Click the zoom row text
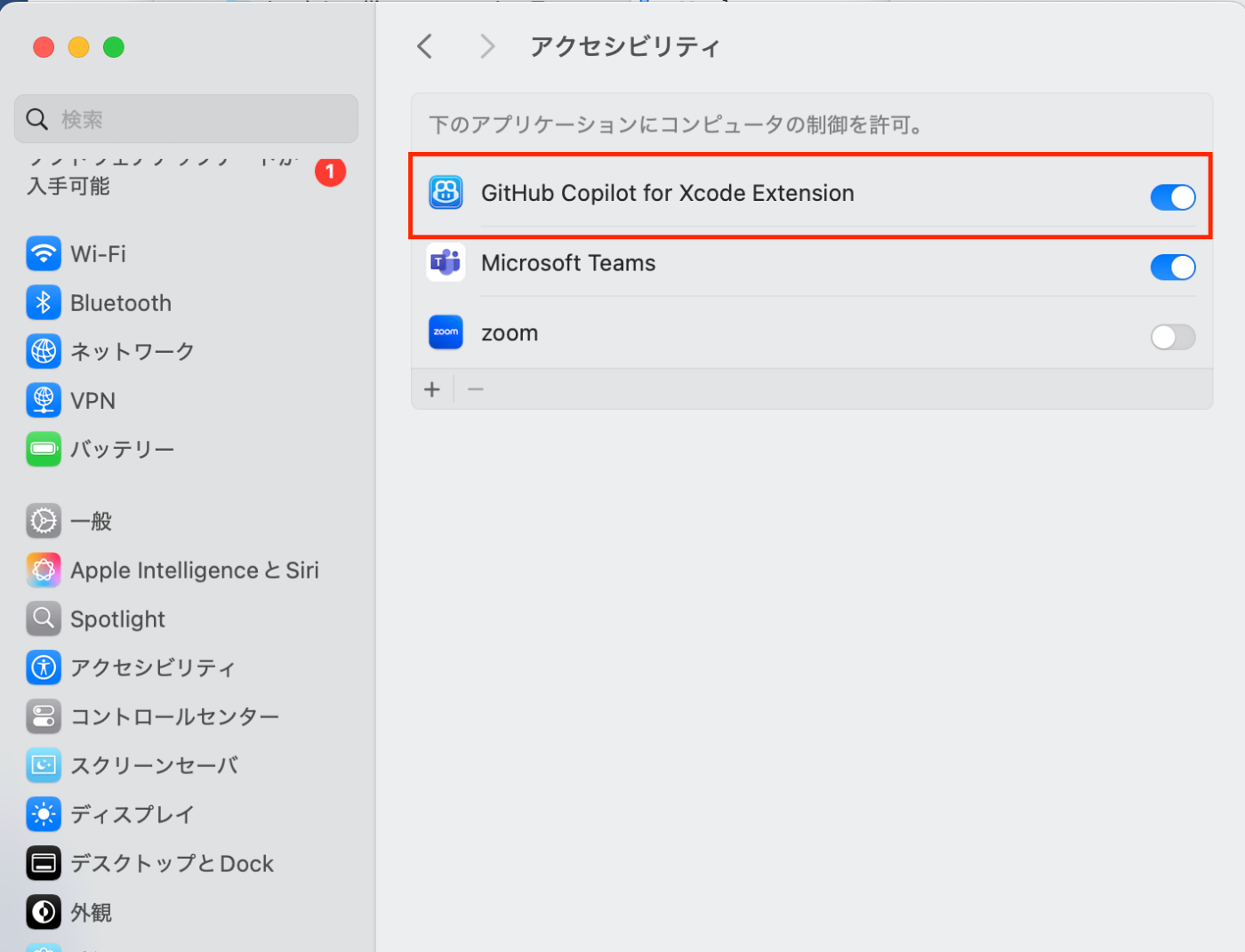 [510, 333]
